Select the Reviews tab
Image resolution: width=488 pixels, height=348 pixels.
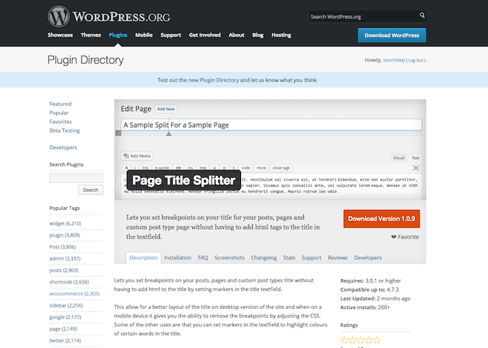coord(338,257)
